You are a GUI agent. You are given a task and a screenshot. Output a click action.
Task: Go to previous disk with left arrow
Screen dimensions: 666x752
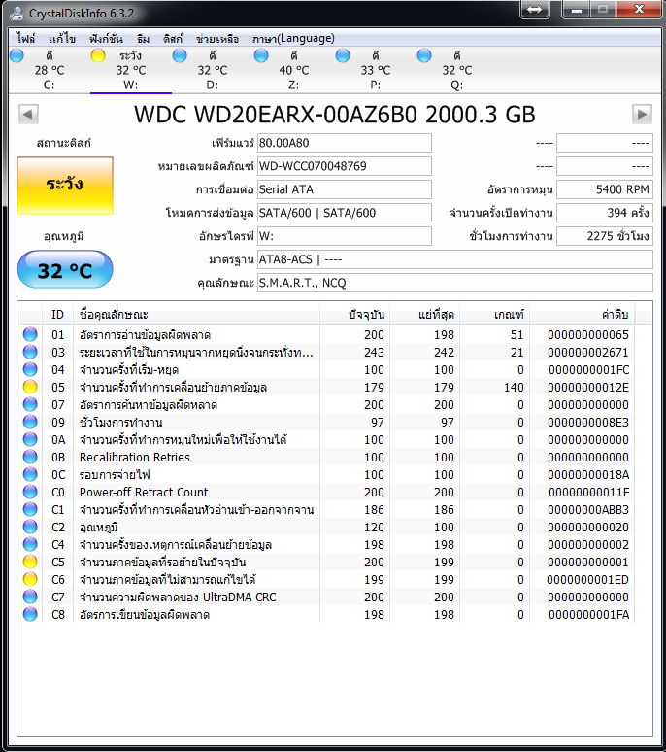pos(28,114)
